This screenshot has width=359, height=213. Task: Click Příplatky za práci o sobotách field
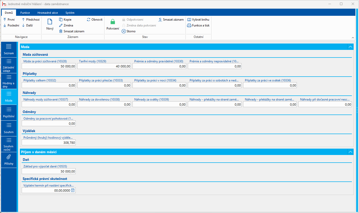215,85
